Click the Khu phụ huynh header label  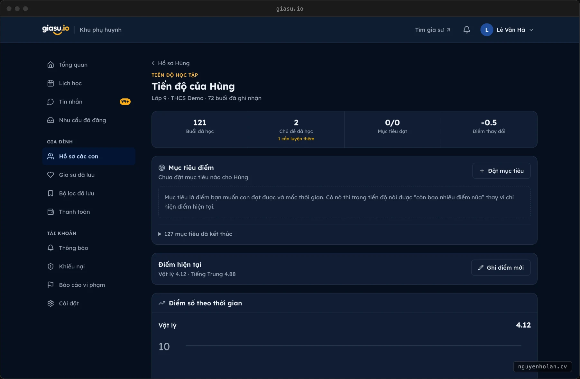[x=101, y=30]
